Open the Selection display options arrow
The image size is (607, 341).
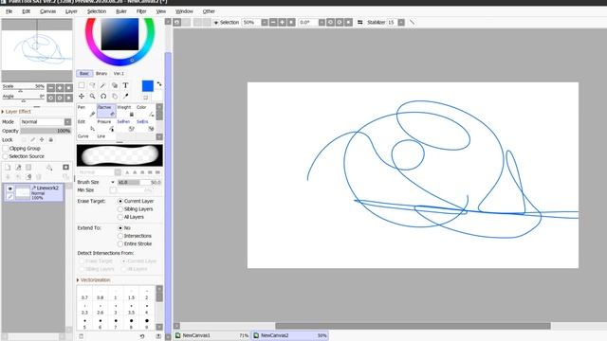click(x=216, y=23)
